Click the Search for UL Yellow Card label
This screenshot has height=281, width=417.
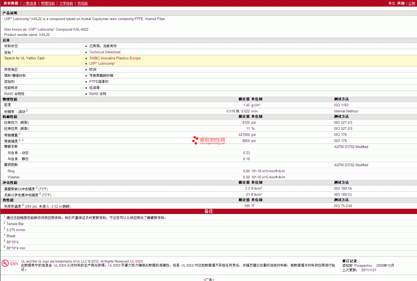point(24,58)
